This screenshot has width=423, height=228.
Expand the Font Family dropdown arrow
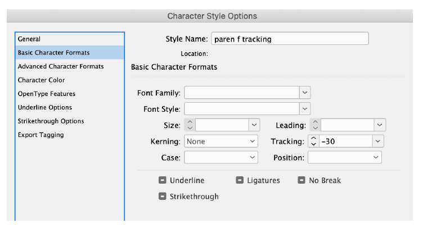tap(305, 93)
